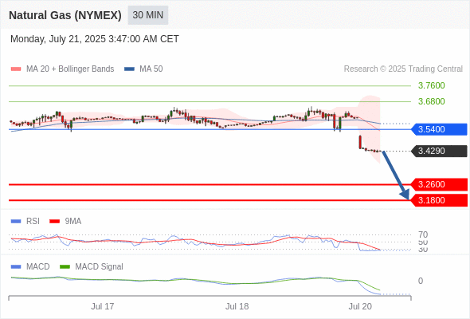This screenshot has height=319, width=470.
Task: Click the Natural Gas (NYMEX) title
Action: coord(65,15)
